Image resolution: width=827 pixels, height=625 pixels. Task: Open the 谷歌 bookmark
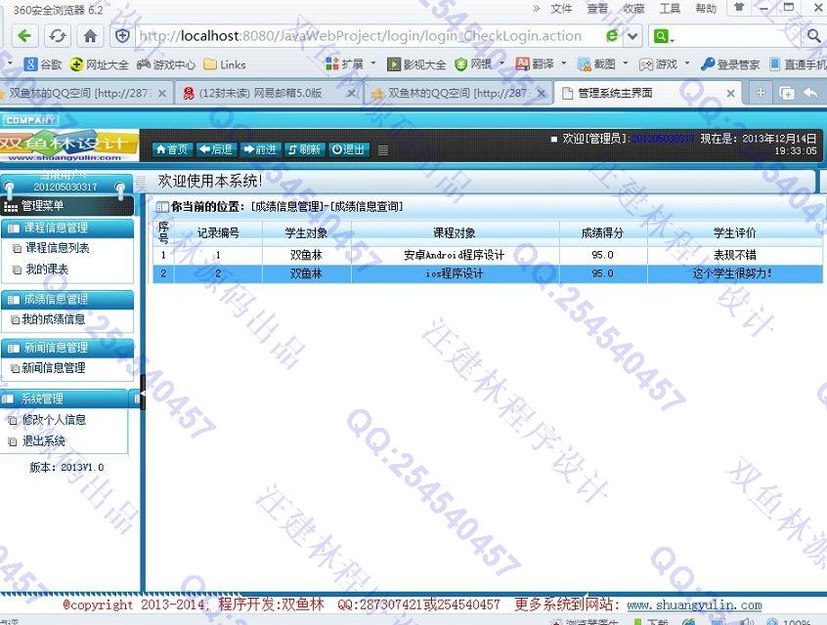click(43, 64)
